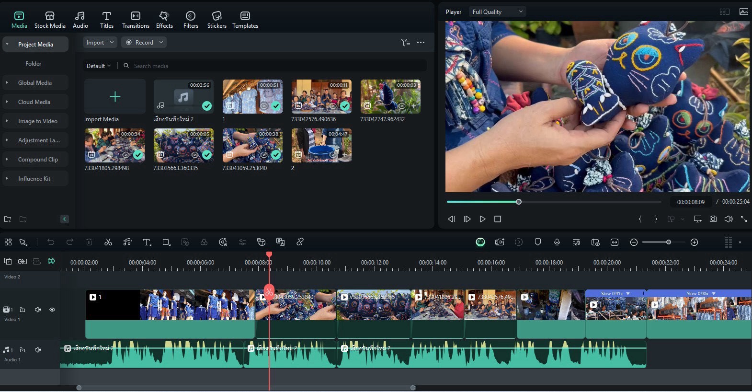
Task: Take a snapshot with the camera icon
Action: coord(713,219)
